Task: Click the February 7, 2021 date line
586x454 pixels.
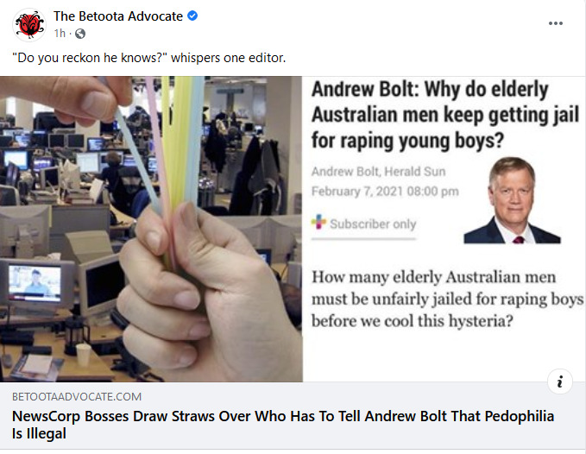Action: [385, 192]
